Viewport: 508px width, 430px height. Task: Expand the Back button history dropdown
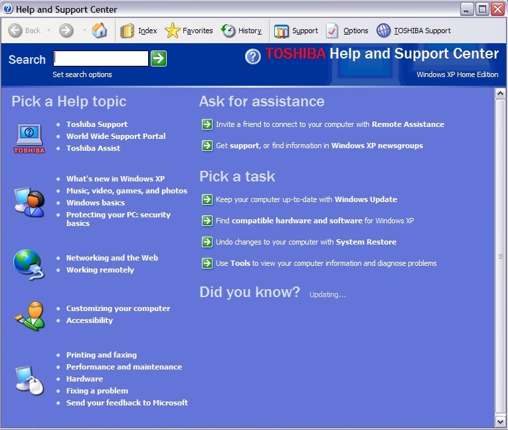[48, 31]
